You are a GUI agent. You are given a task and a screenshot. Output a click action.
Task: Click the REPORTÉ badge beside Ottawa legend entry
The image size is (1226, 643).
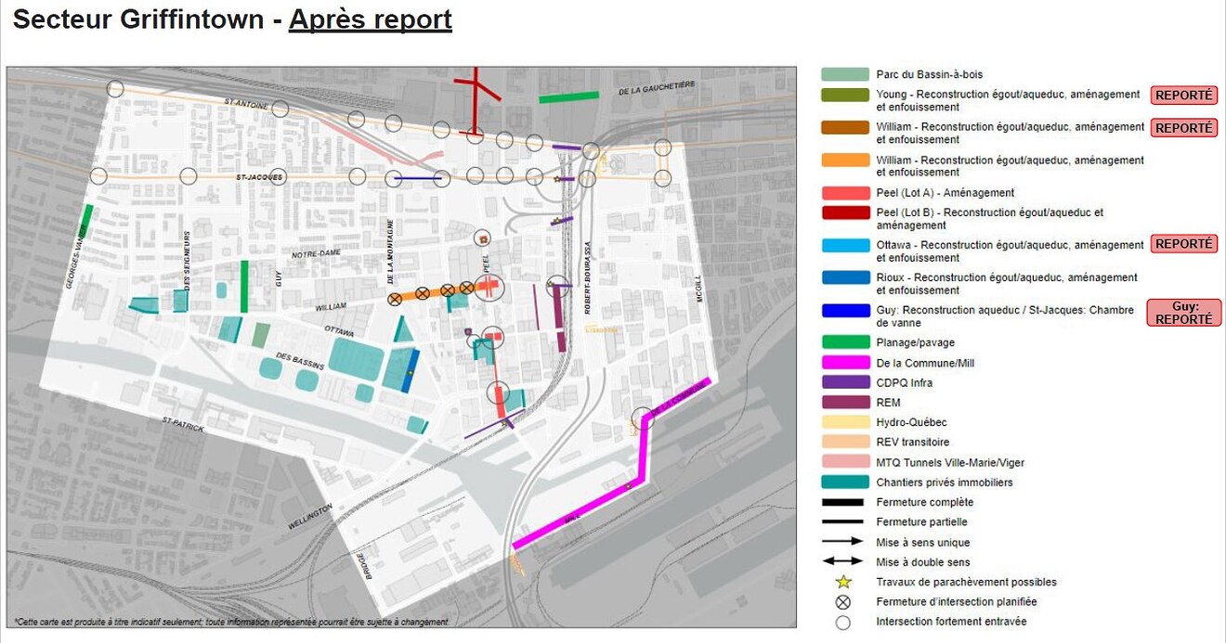[1183, 243]
